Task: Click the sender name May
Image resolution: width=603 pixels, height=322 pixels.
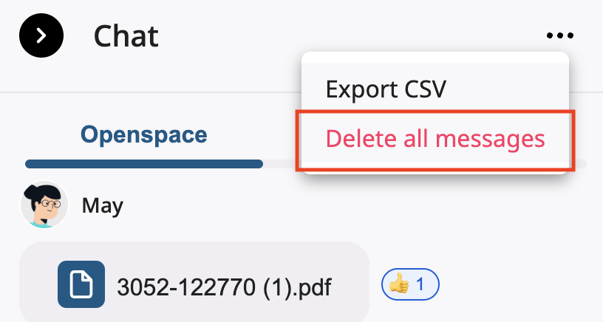Action: (103, 205)
